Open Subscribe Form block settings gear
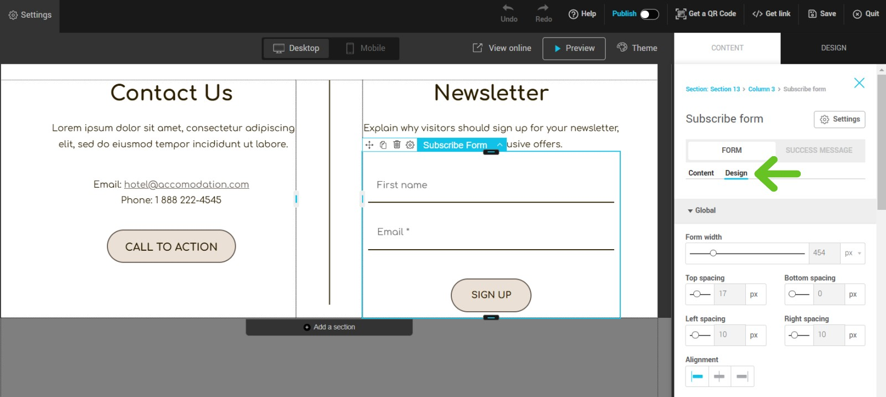The width and height of the screenshot is (886, 397). coord(410,145)
